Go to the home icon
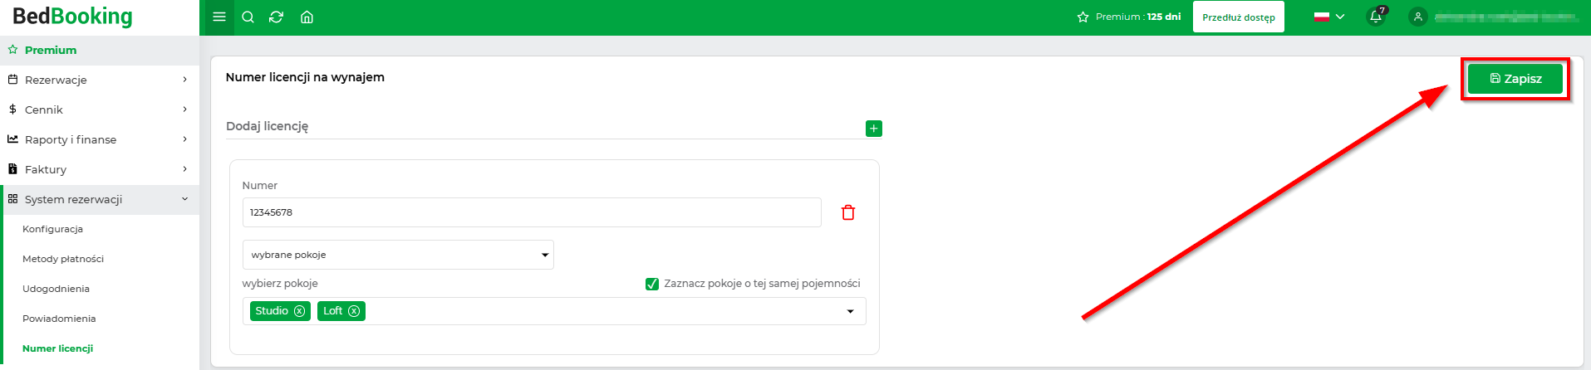The image size is (1591, 370). coord(307,17)
